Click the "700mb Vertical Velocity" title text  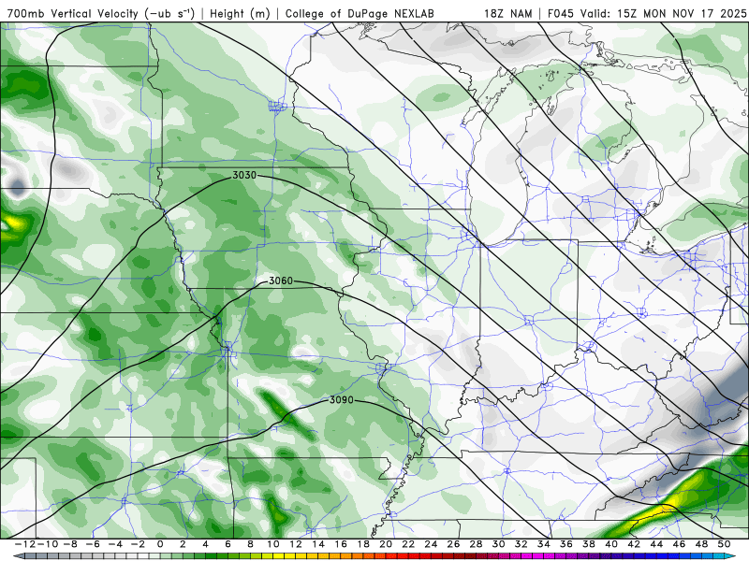pyautogui.click(x=73, y=13)
